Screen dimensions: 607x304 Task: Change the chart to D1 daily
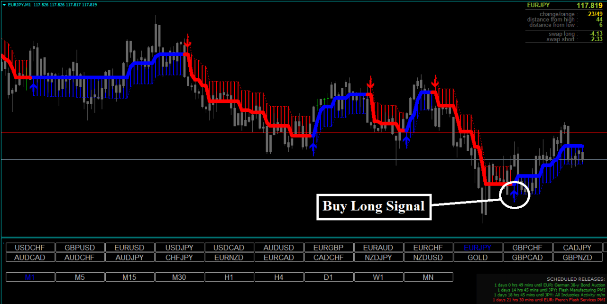click(x=329, y=277)
